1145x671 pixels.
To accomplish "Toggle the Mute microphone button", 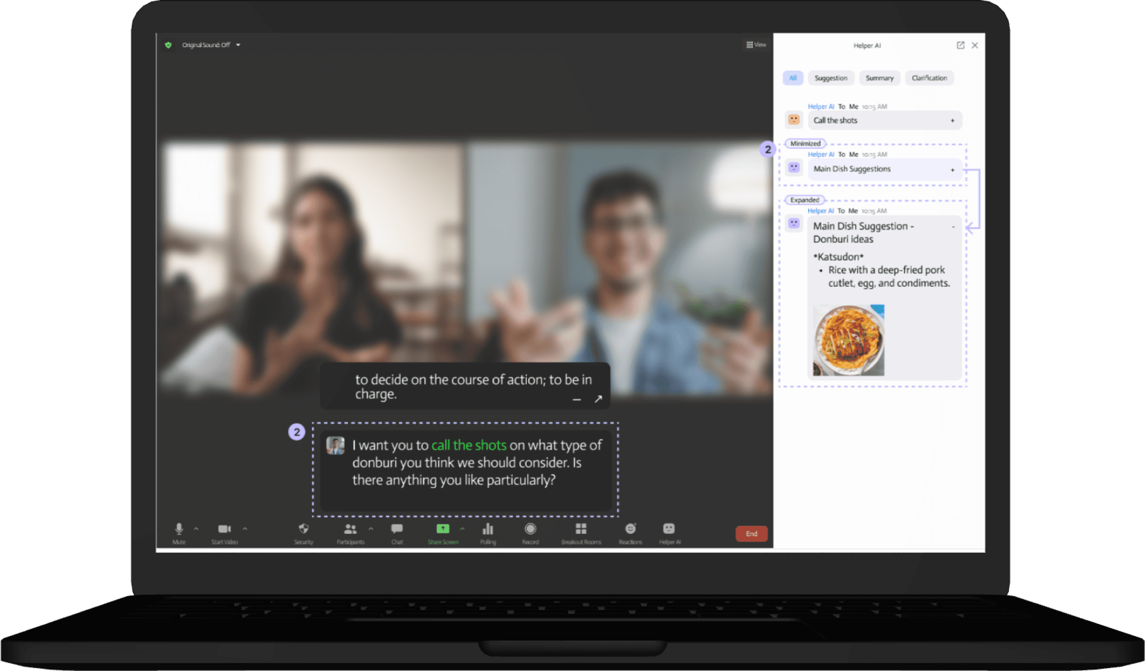I will [x=179, y=529].
